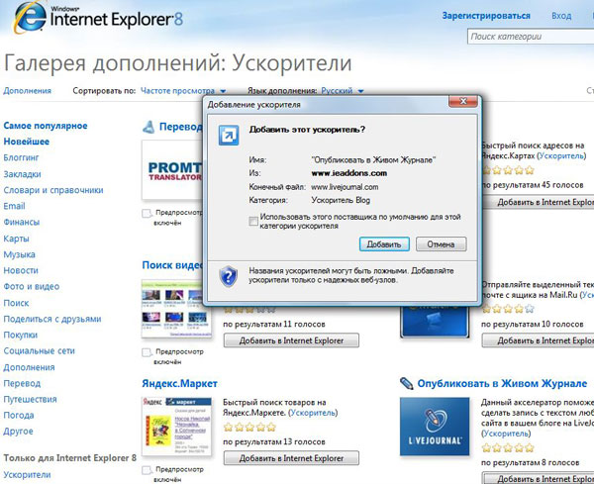This screenshot has width=594, height=484.
Task: Click the accelerator arrow icon in dialog
Action: pyautogui.click(x=228, y=134)
